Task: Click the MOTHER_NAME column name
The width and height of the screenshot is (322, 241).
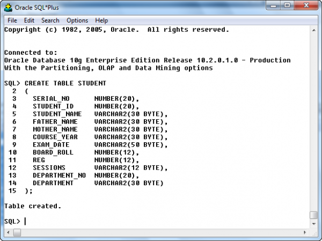Action: pyautogui.click(x=55, y=129)
